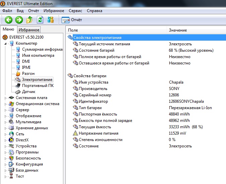Switch to the Меню tab
The height and width of the screenshot is (184, 226).
pyautogui.click(x=8, y=29)
